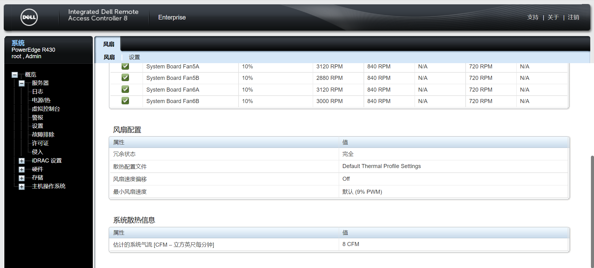Click the 完全 redundancy status value
594x268 pixels.
[348, 154]
